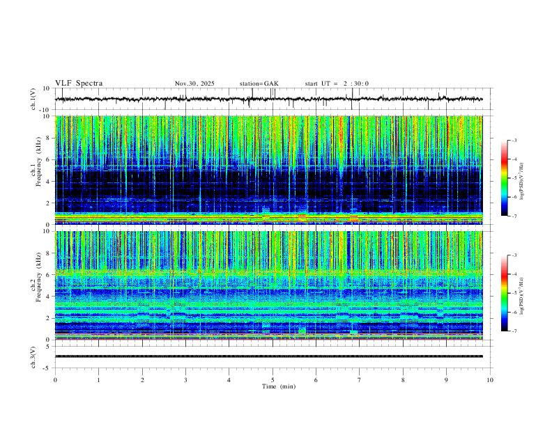
Task: Select the "start UT = 2 :30: 0" text
Action: pyautogui.click(x=337, y=84)
